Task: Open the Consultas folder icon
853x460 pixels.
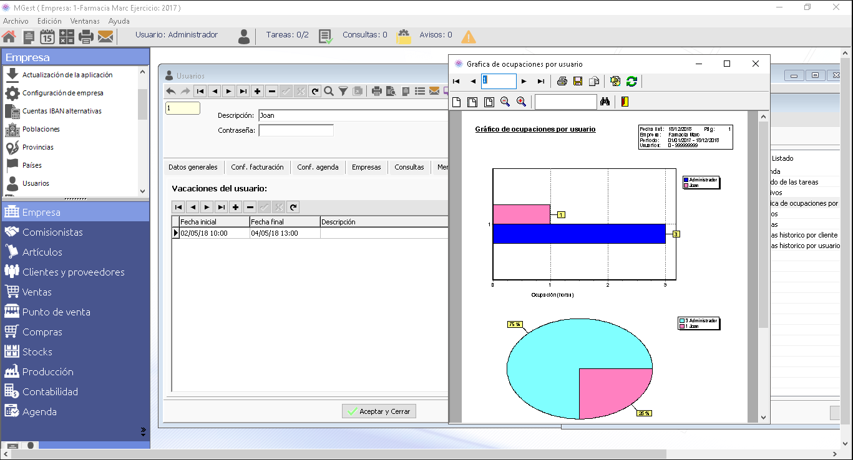Action: pos(404,36)
